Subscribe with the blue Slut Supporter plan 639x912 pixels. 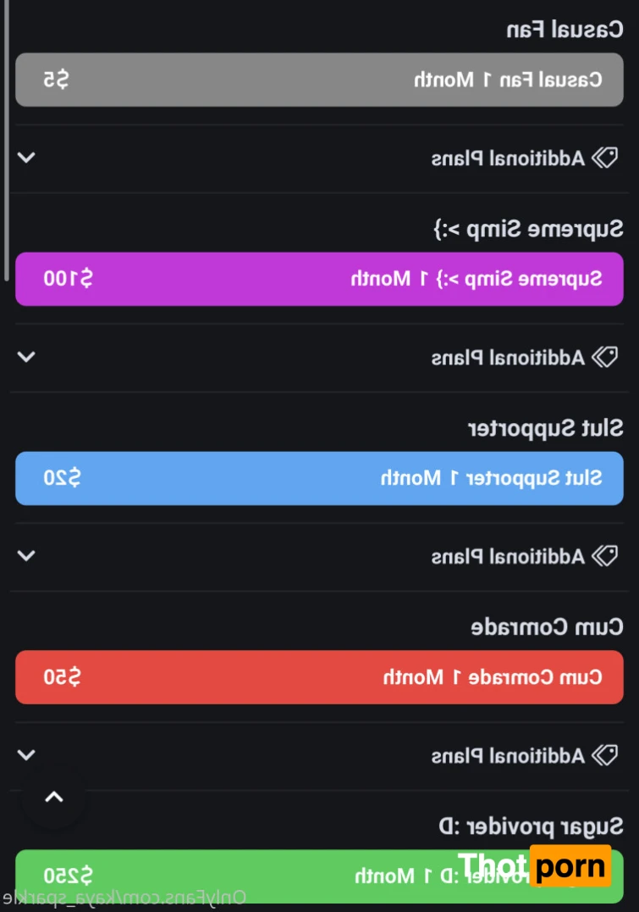point(319,478)
